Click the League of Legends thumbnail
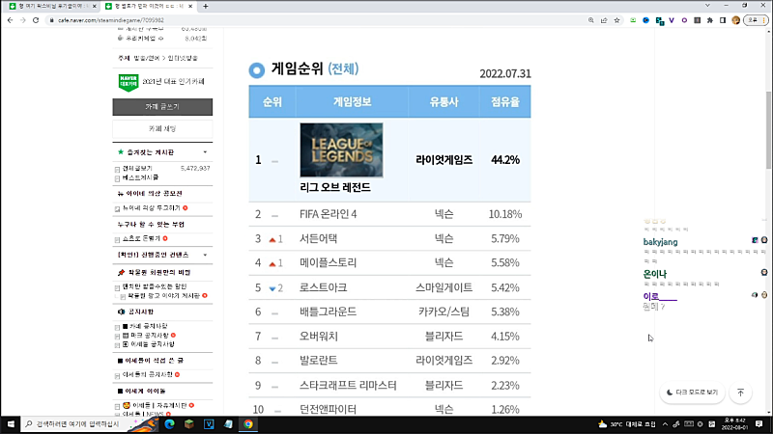773x434 pixels. tap(341, 150)
